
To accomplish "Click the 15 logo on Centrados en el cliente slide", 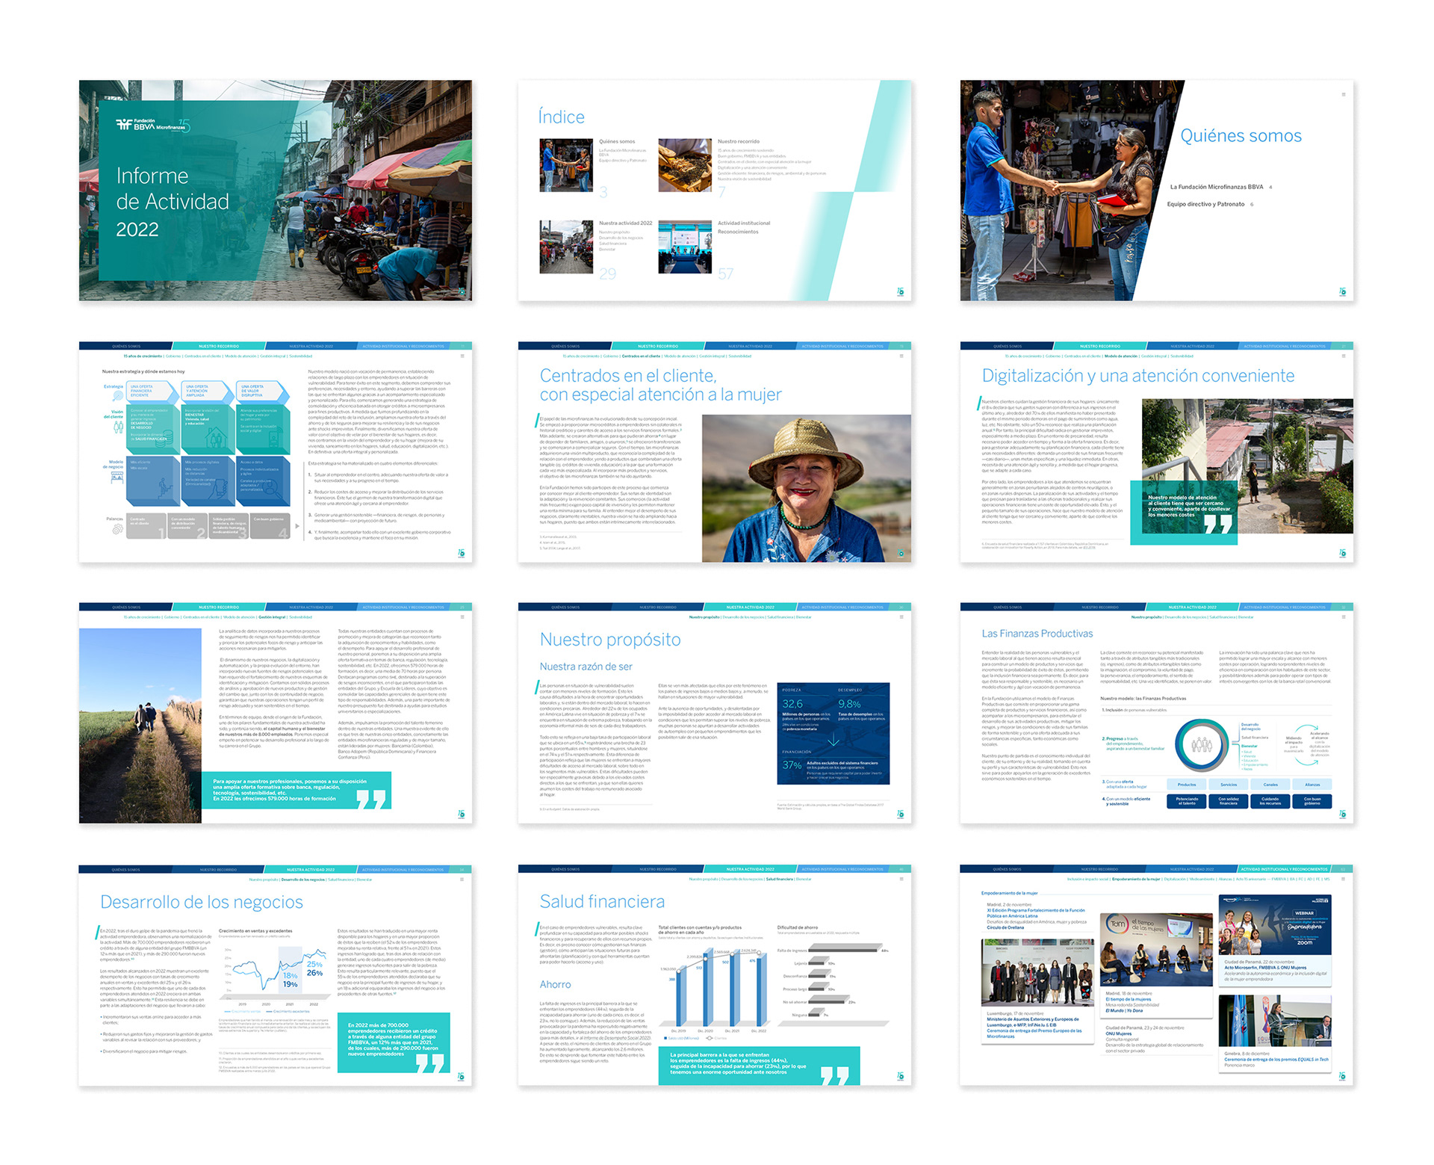I will tap(900, 553).
